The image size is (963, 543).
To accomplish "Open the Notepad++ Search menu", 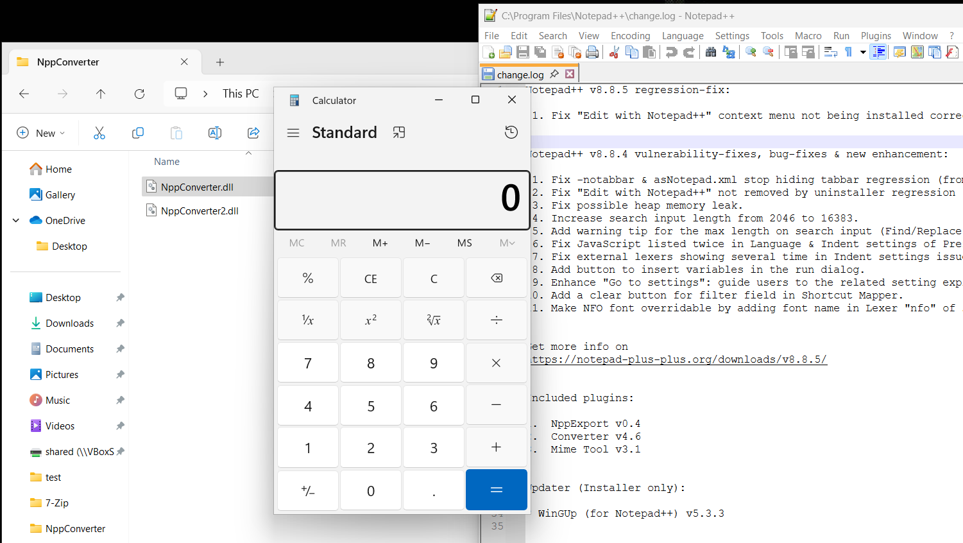I will pyautogui.click(x=553, y=36).
